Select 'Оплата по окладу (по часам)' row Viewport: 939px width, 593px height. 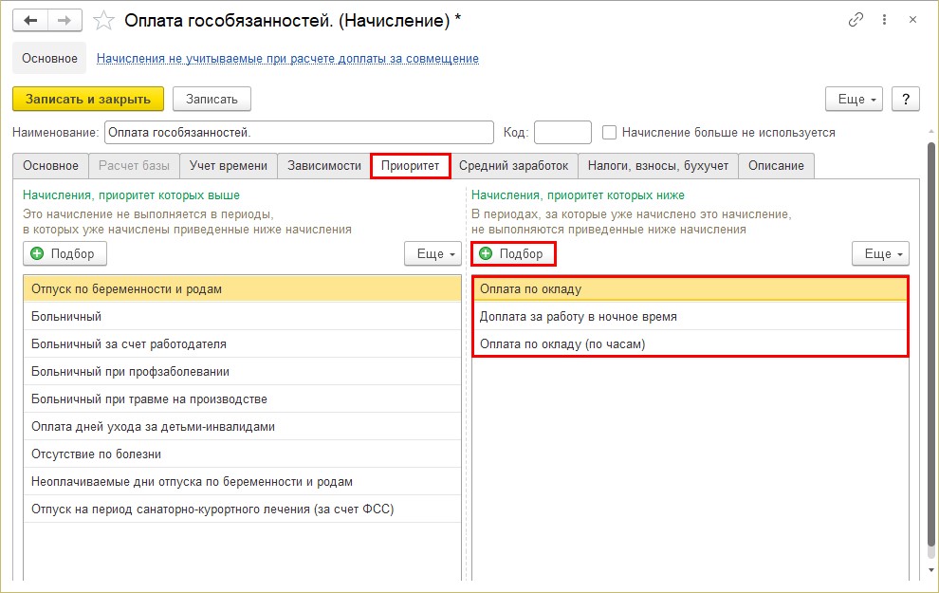690,343
